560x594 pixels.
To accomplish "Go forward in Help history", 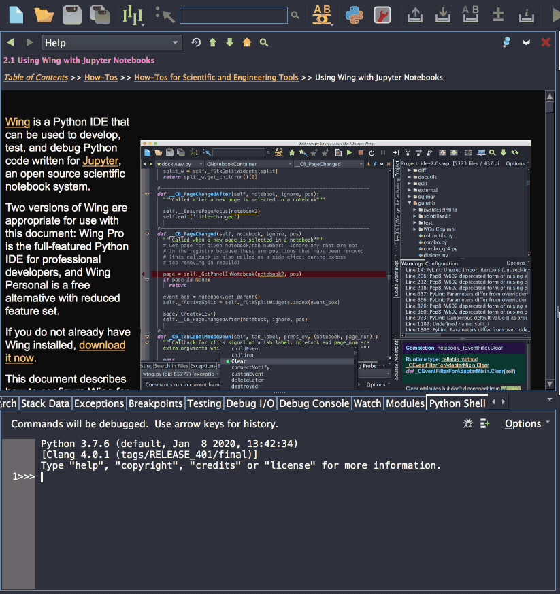I will tap(29, 42).
